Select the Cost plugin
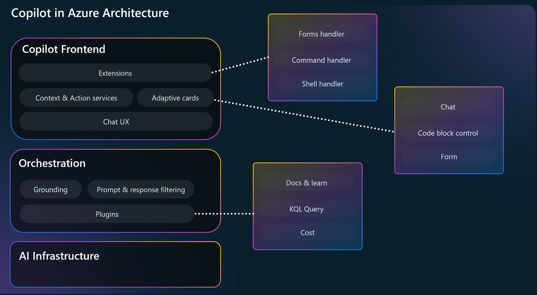Viewport: 537px width, 295px height. 307,232
